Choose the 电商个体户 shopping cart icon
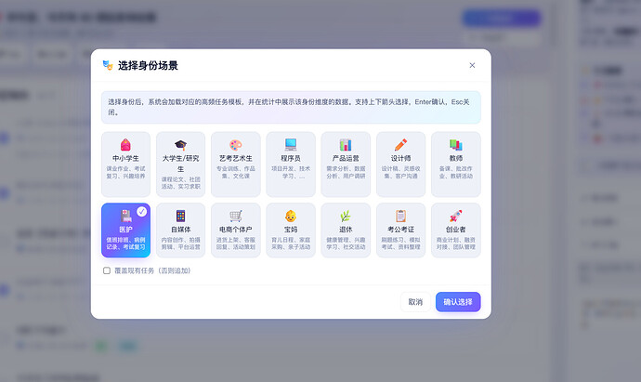 click(x=235, y=216)
